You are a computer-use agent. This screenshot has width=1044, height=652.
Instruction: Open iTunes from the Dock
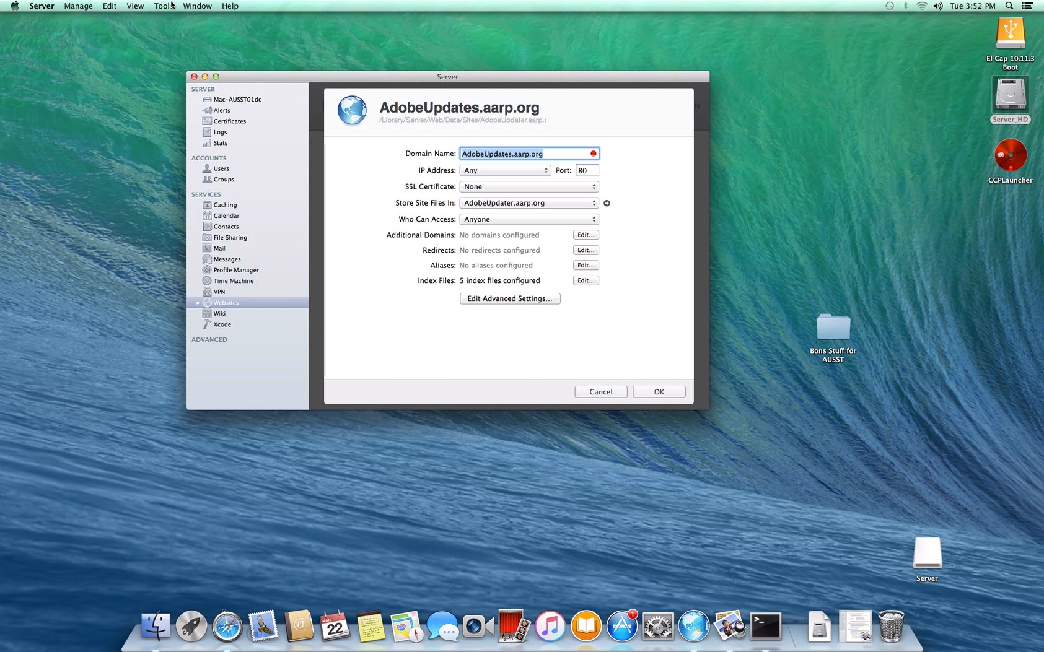coord(550,626)
